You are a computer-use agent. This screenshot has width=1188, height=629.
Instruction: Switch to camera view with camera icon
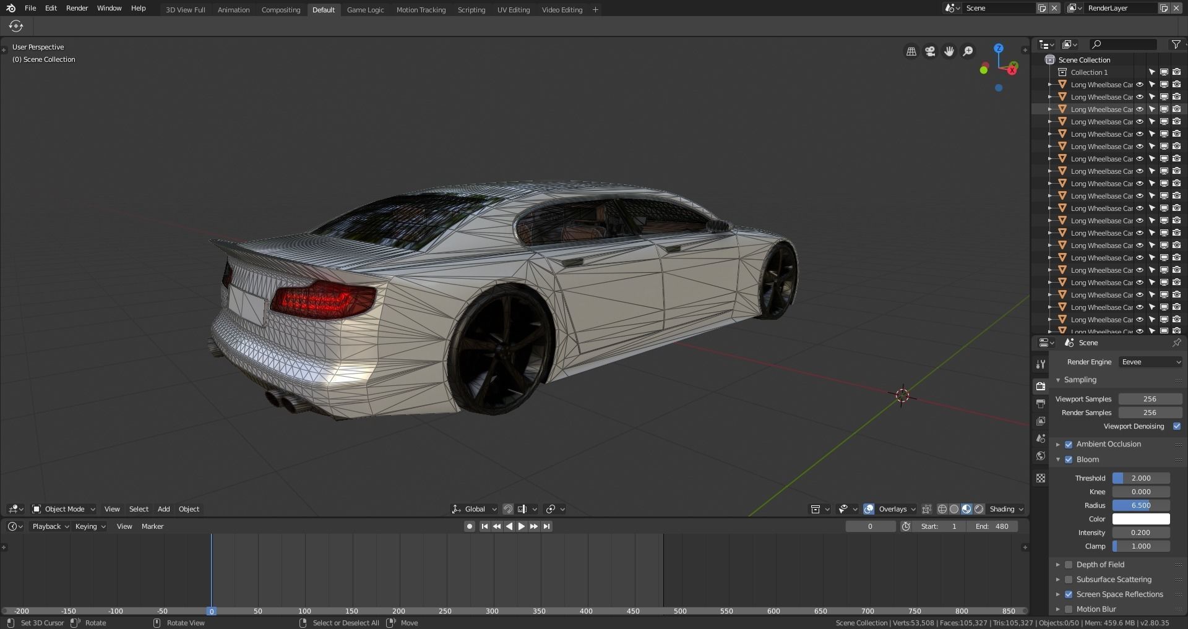pyautogui.click(x=930, y=51)
